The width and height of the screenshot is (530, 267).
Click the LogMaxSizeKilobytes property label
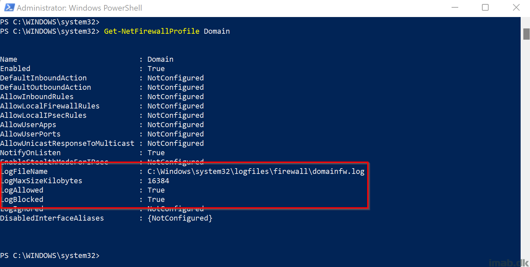tap(42, 181)
